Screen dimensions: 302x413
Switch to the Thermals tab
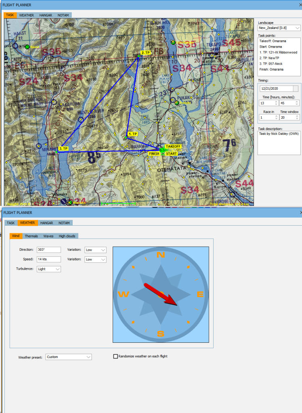(x=31, y=236)
